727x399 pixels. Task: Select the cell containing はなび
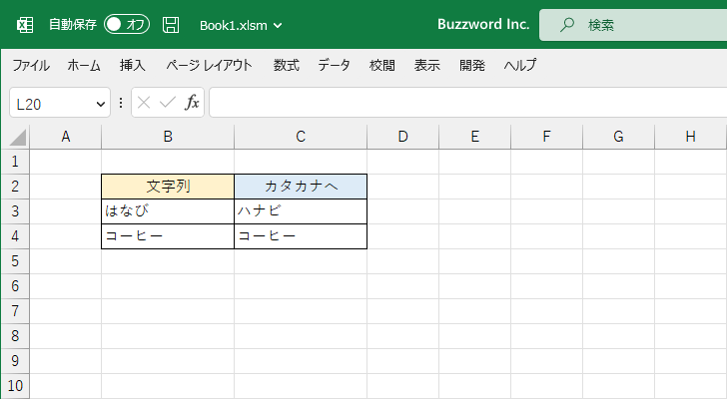pyautogui.click(x=168, y=211)
